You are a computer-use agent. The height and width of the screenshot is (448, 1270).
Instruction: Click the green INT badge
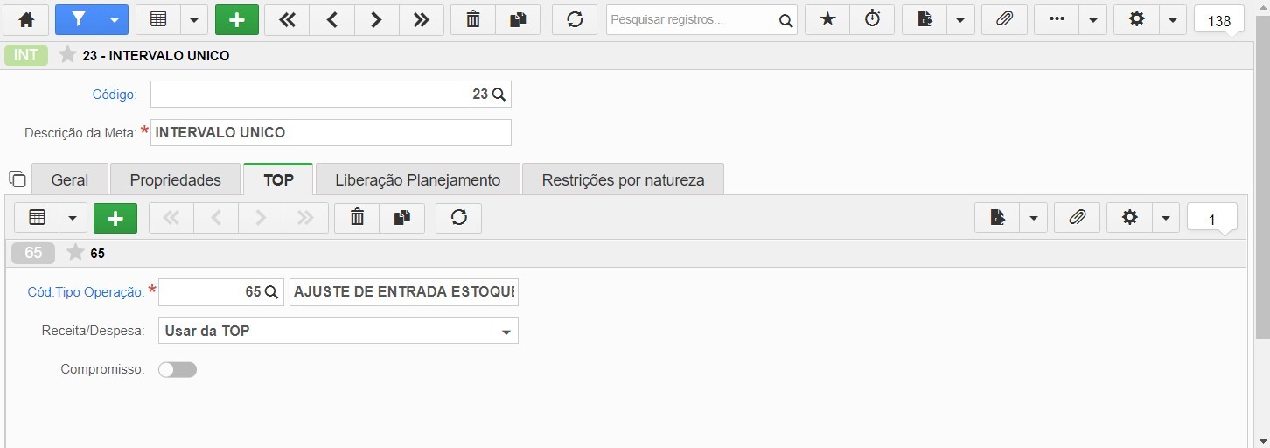[26, 55]
